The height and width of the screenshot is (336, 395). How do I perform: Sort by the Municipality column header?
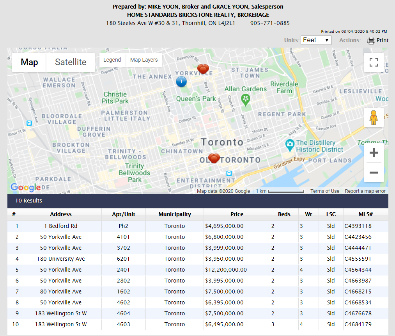point(175,214)
